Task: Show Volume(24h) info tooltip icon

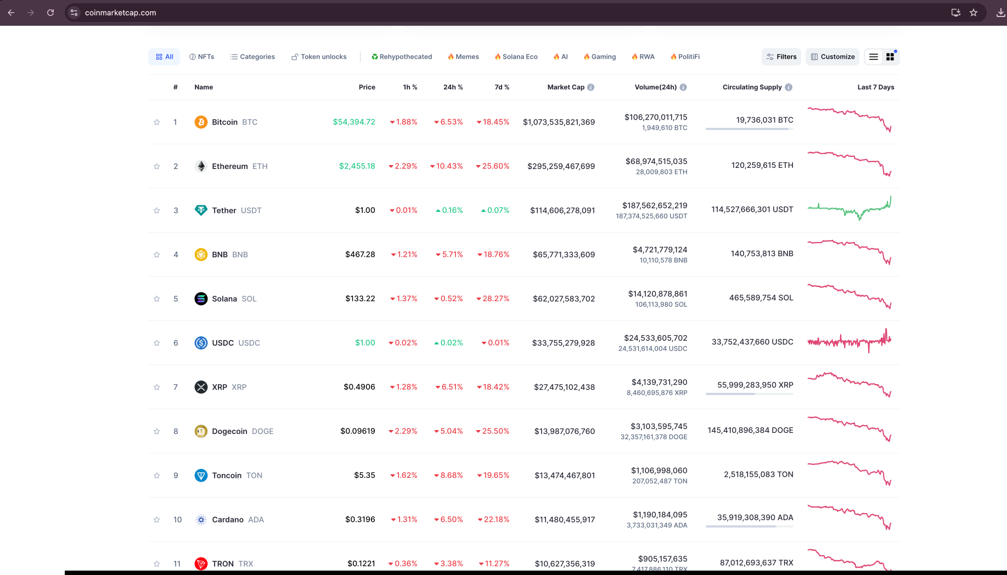Action: point(683,87)
